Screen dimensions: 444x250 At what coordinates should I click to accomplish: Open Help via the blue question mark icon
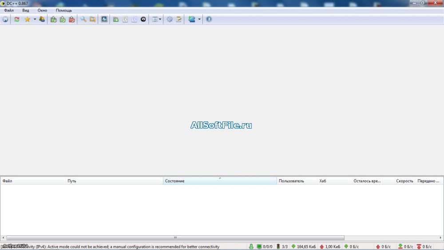209,19
